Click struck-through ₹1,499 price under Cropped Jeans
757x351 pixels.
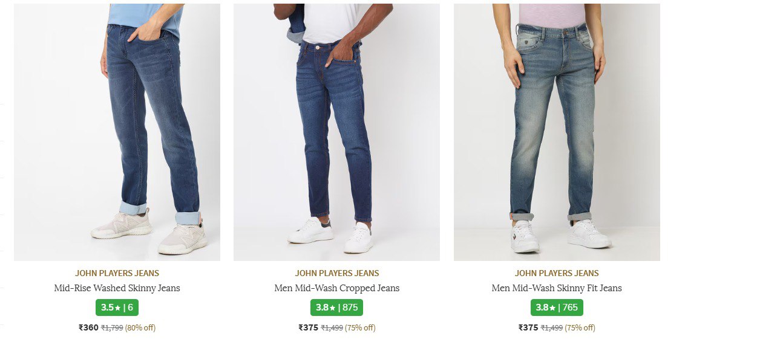332,328
